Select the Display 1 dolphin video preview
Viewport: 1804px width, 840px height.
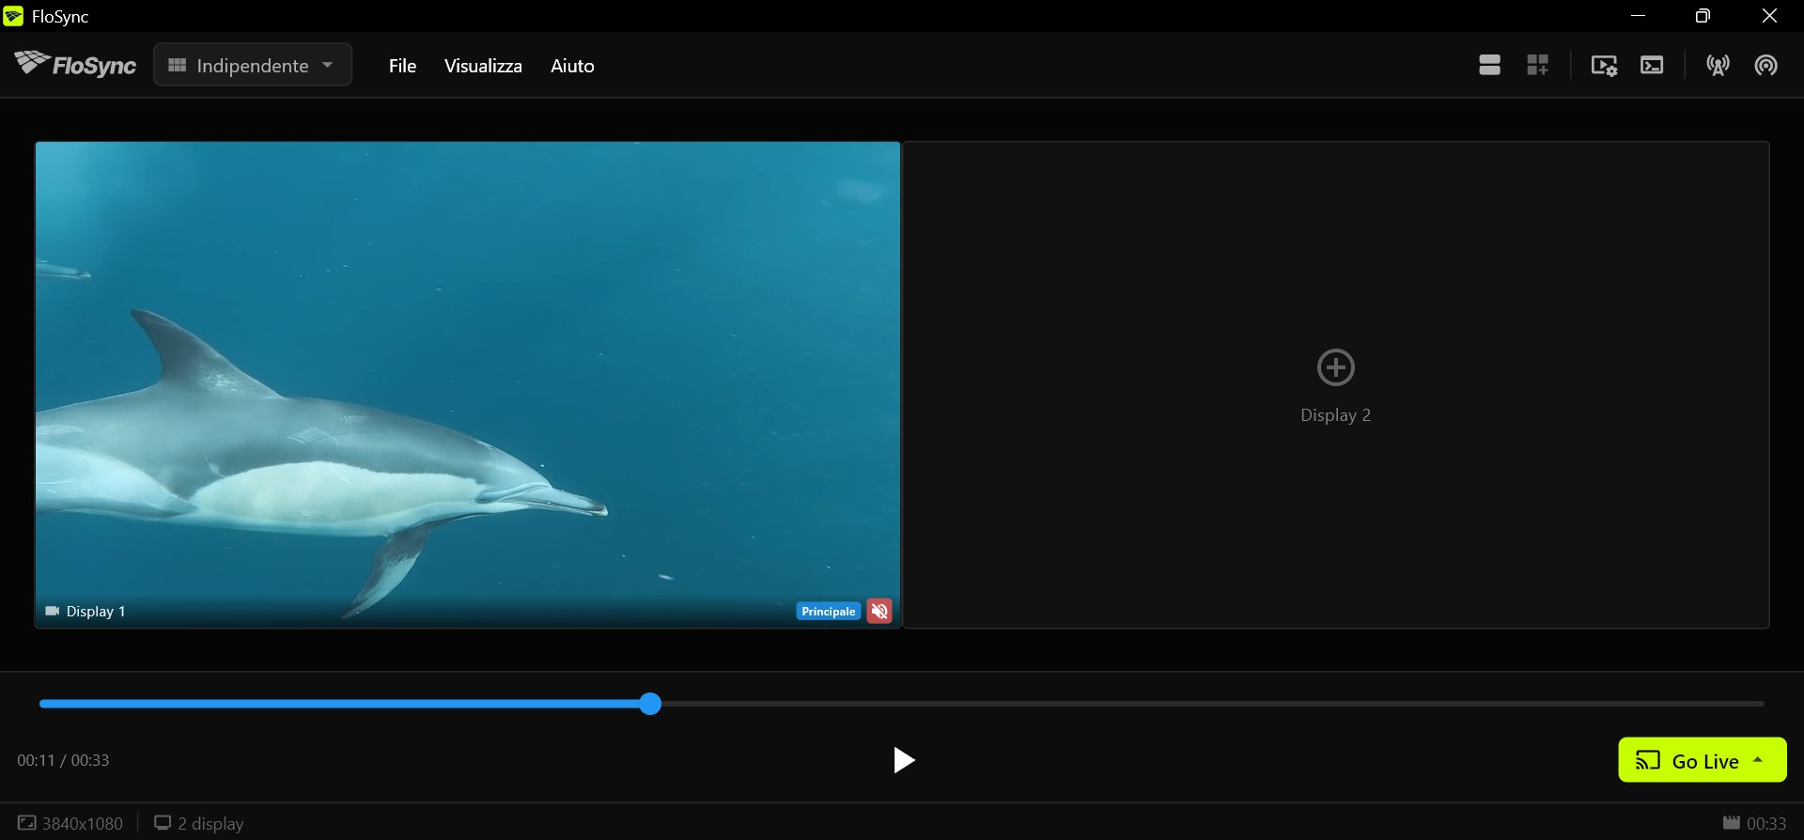[468, 385]
